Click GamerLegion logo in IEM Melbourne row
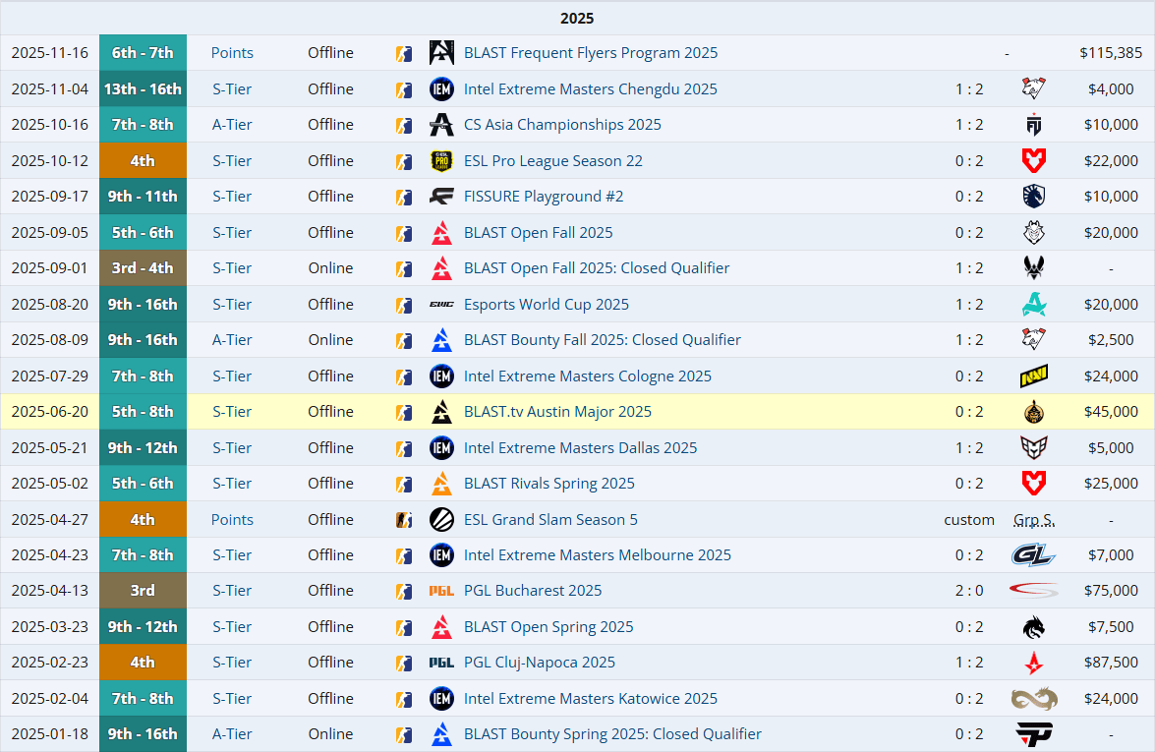This screenshot has width=1155, height=752. pyautogui.click(x=1033, y=555)
